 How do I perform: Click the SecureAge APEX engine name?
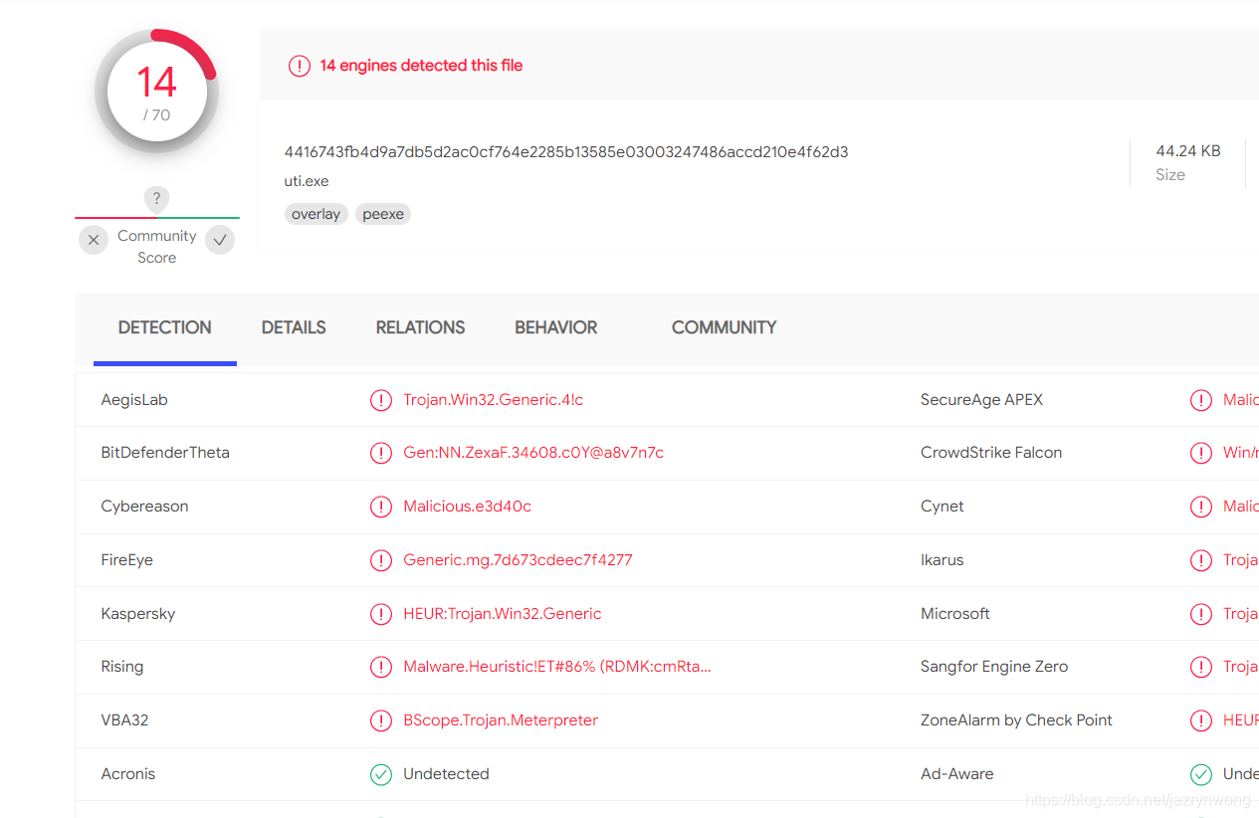tap(982, 400)
